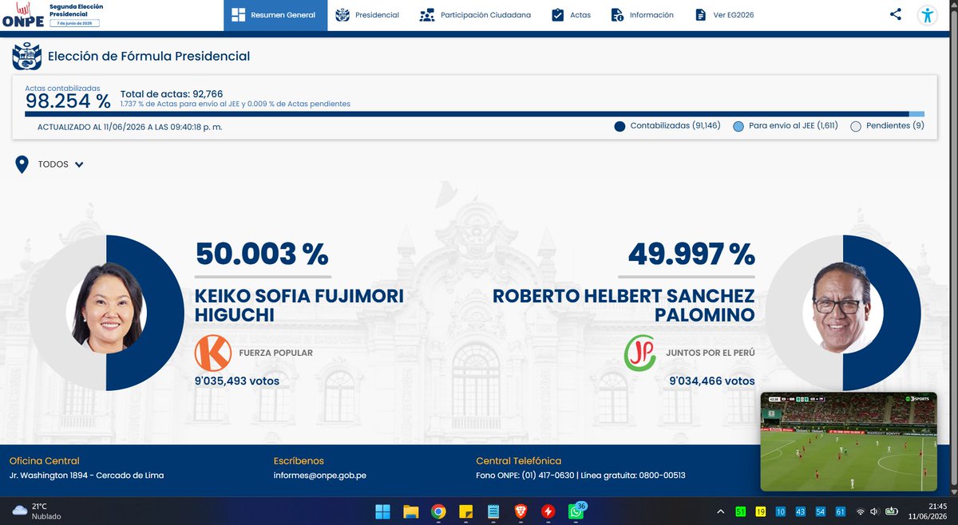Open the volume control in tray
The height and width of the screenshot is (525, 958).
[x=875, y=511]
